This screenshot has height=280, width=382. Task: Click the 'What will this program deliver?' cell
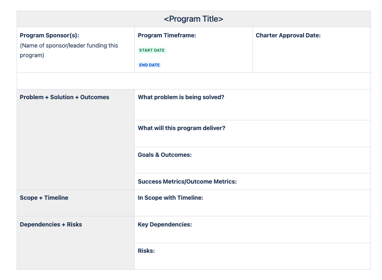click(252, 134)
